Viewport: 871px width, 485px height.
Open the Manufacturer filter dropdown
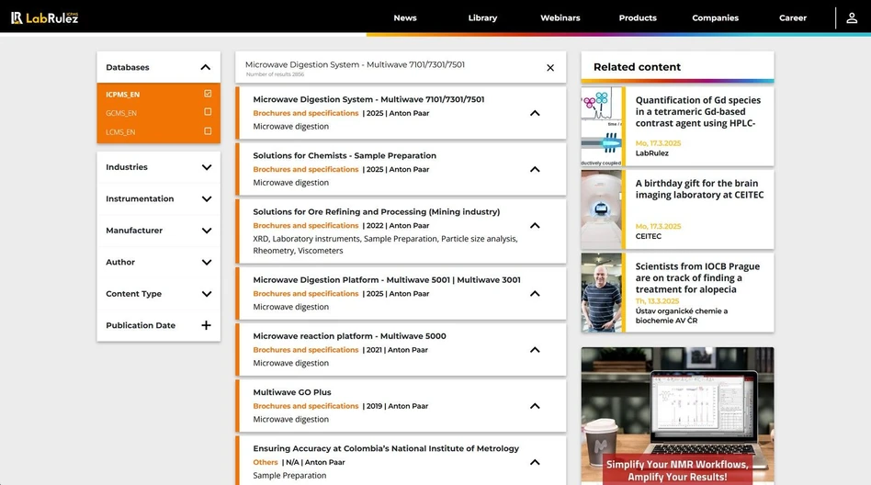(x=207, y=231)
